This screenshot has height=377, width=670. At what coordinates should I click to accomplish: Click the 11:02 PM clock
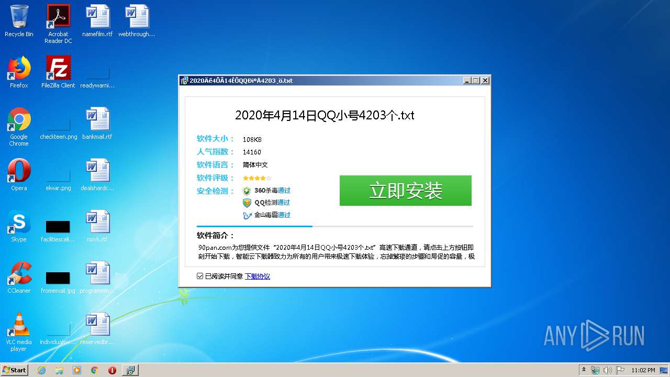coord(643,370)
